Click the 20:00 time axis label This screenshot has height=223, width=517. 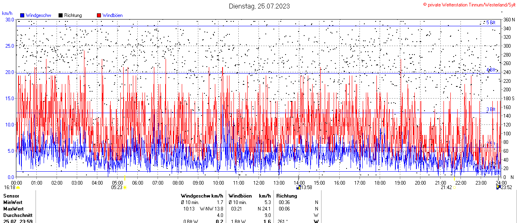point(420,183)
